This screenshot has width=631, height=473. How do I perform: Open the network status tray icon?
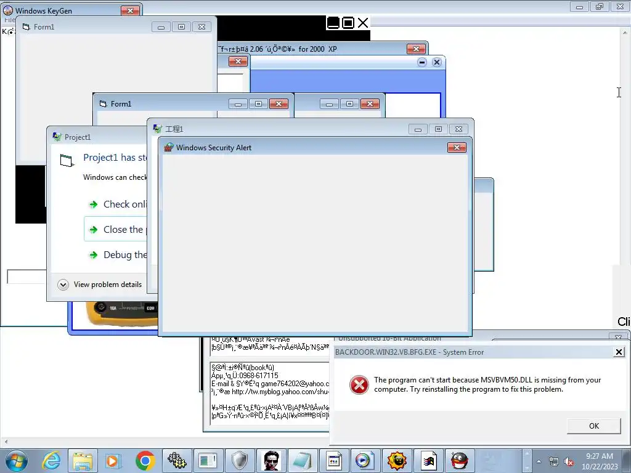click(554, 461)
